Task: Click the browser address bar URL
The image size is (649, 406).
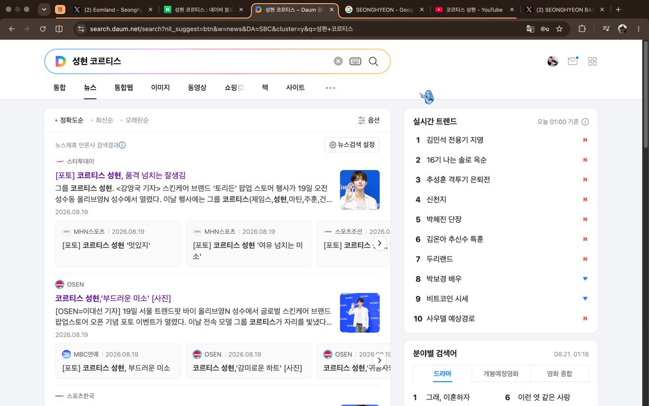Action: click(221, 29)
